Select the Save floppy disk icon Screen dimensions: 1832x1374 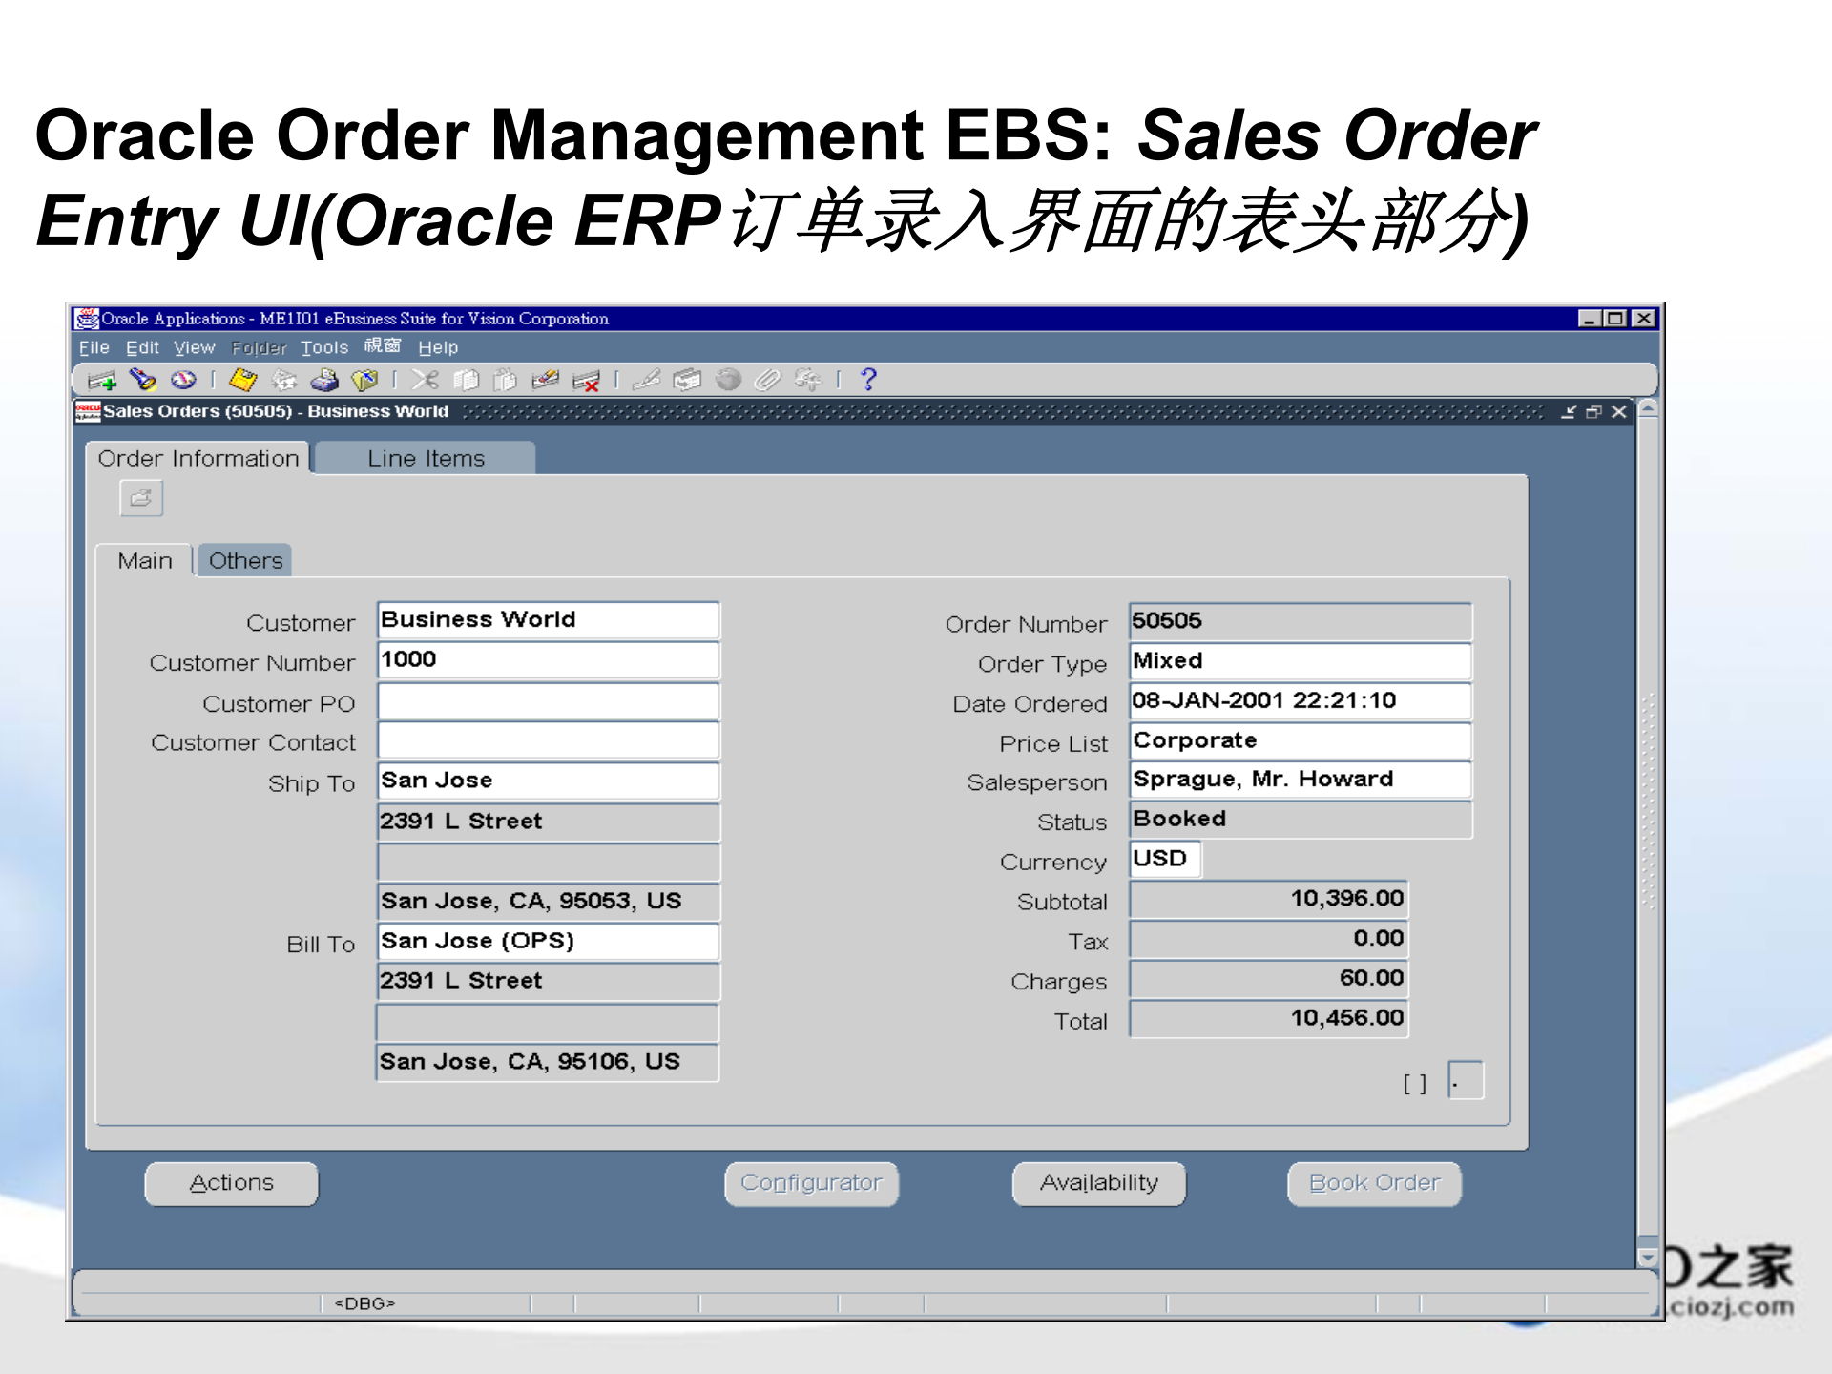[243, 379]
